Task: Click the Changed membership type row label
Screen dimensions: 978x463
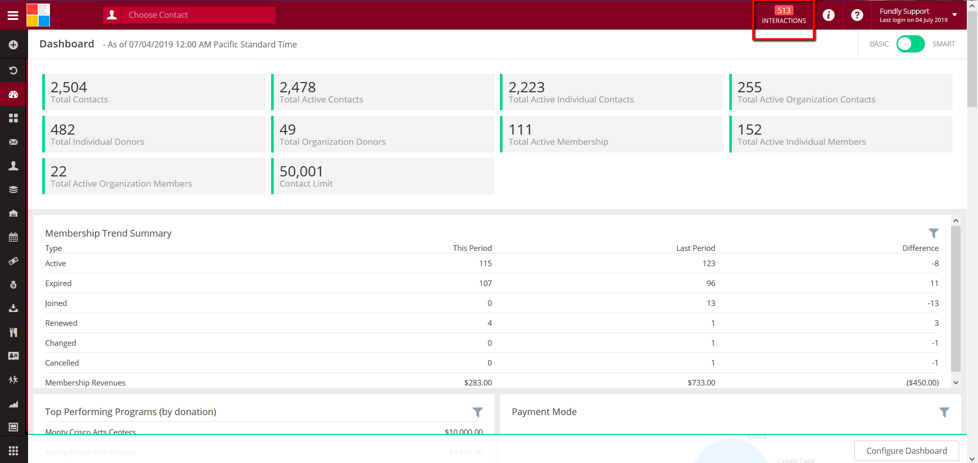Action: click(x=60, y=343)
